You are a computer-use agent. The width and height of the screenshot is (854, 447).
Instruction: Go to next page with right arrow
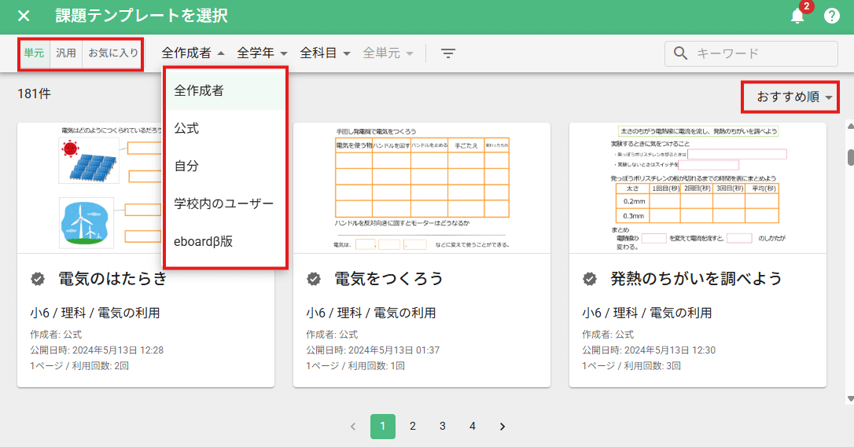[x=502, y=427]
